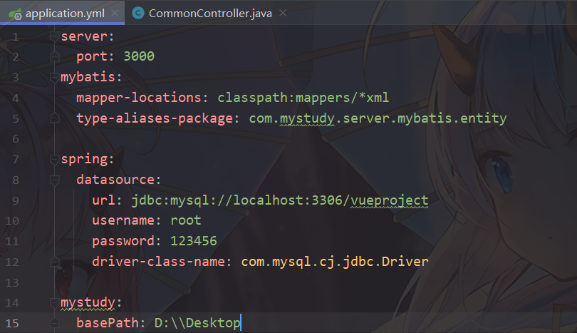Collapse the server block fold marker

53,36
